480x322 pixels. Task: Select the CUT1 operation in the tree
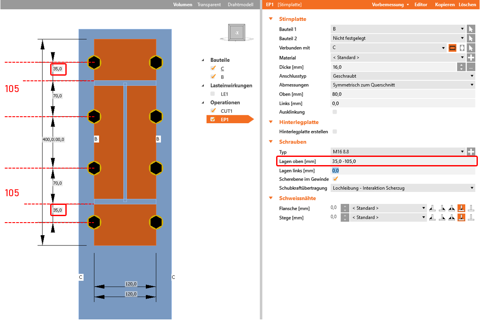pos(226,111)
